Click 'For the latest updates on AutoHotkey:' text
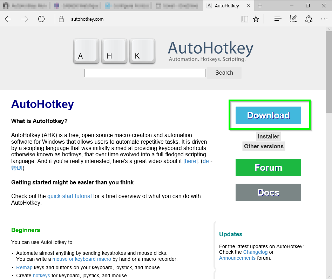 (x=261, y=246)
